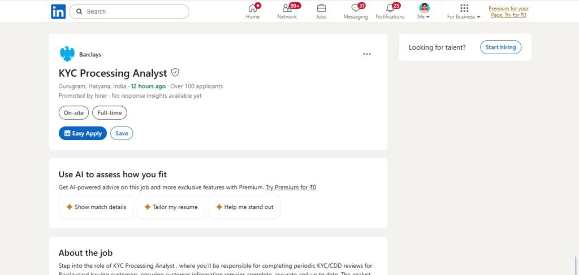Open Messaging icon with 31 badge

click(356, 8)
